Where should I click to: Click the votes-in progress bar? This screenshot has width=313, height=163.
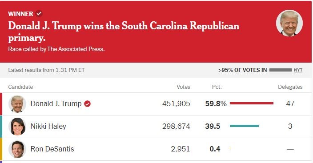[x=280, y=70]
